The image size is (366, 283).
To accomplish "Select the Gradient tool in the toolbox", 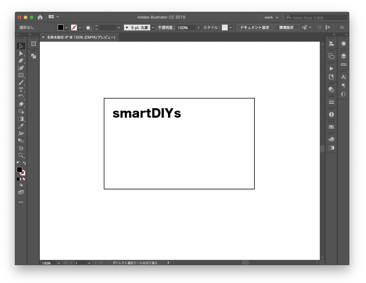I will tap(21, 119).
